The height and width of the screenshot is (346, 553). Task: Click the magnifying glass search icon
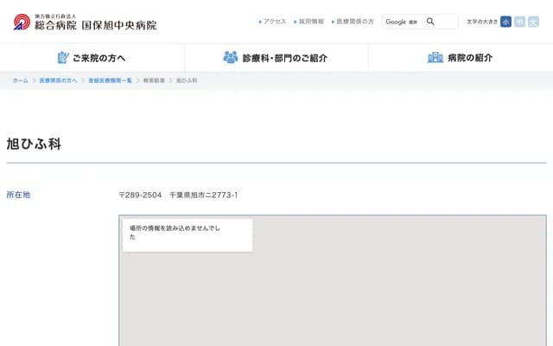(430, 22)
